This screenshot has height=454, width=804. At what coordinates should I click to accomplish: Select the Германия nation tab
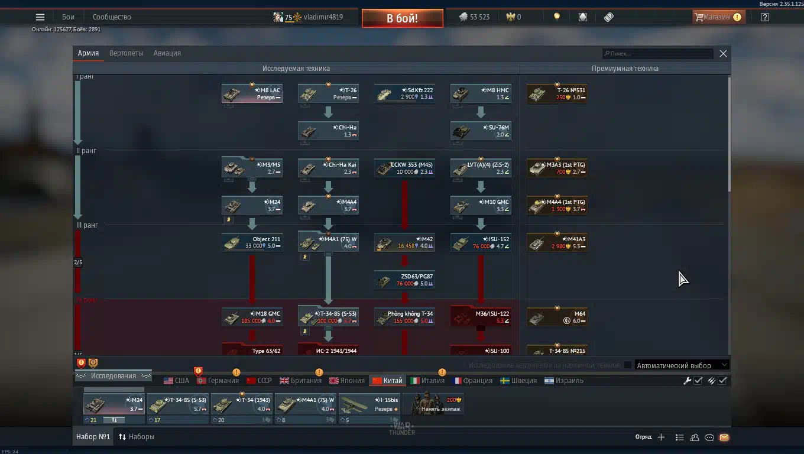pos(218,381)
